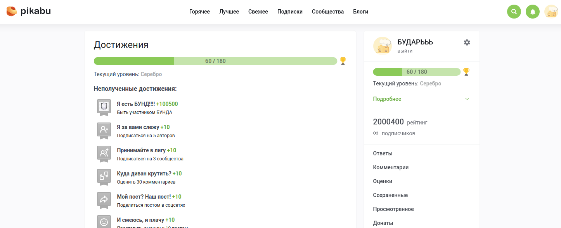Viewport: 561px width, 228px height.
Task: Click the trophy icon beside main progress bar
Action: click(x=343, y=61)
